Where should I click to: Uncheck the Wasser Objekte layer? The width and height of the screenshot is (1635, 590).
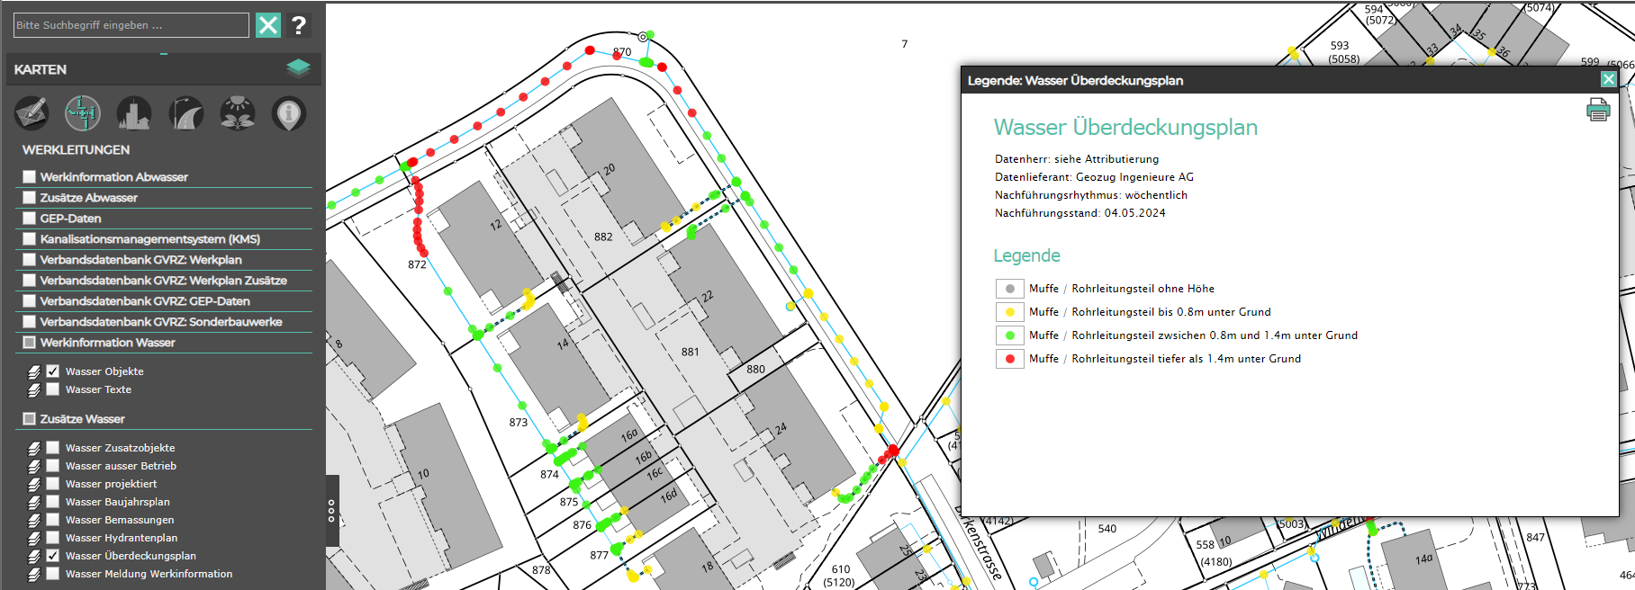53,371
